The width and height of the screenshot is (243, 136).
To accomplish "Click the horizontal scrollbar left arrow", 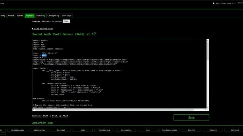I will pos(34,110).
